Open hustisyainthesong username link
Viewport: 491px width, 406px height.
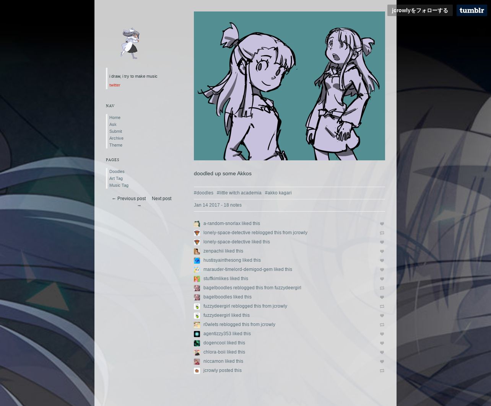pos(222,260)
